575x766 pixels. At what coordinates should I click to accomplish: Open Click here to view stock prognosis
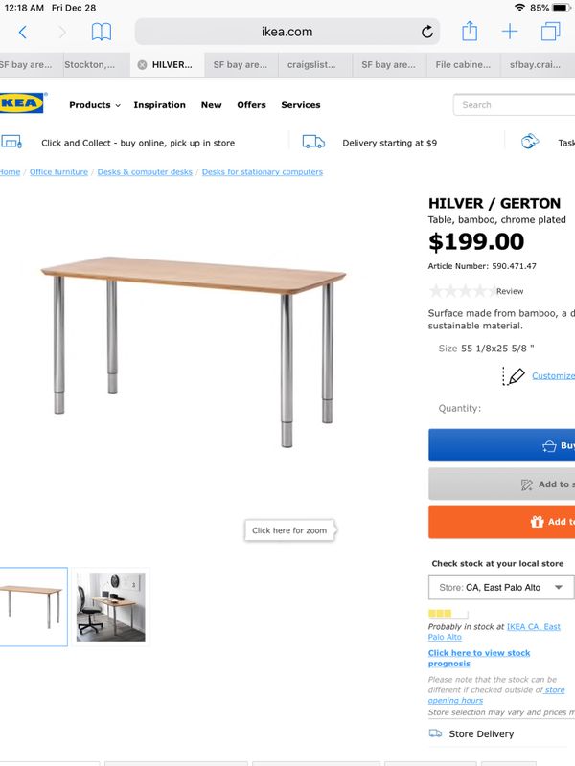click(x=479, y=658)
